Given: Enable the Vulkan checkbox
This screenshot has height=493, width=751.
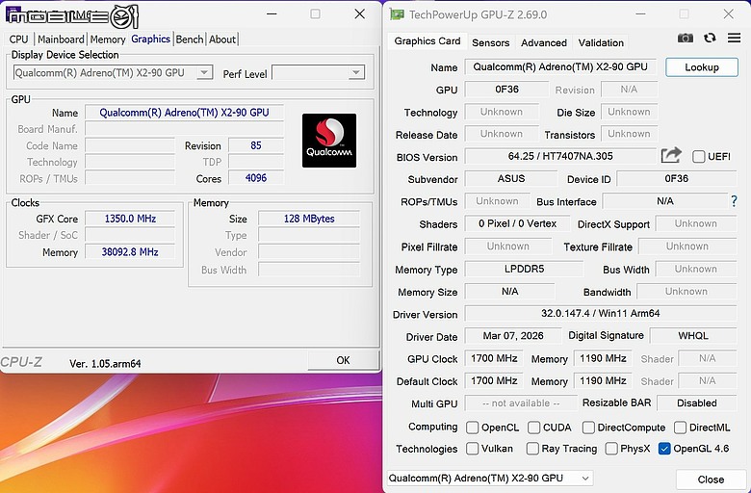Looking at the screenshot, I should [x=472, y=449].
